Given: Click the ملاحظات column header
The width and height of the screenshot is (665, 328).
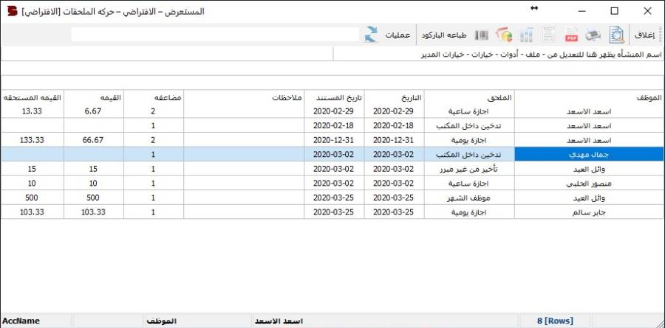Looking at the screenshot, I should [244, 97].
